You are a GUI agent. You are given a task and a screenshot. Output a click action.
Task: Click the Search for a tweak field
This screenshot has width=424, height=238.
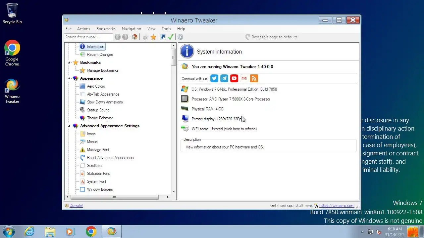click(88, 37)
